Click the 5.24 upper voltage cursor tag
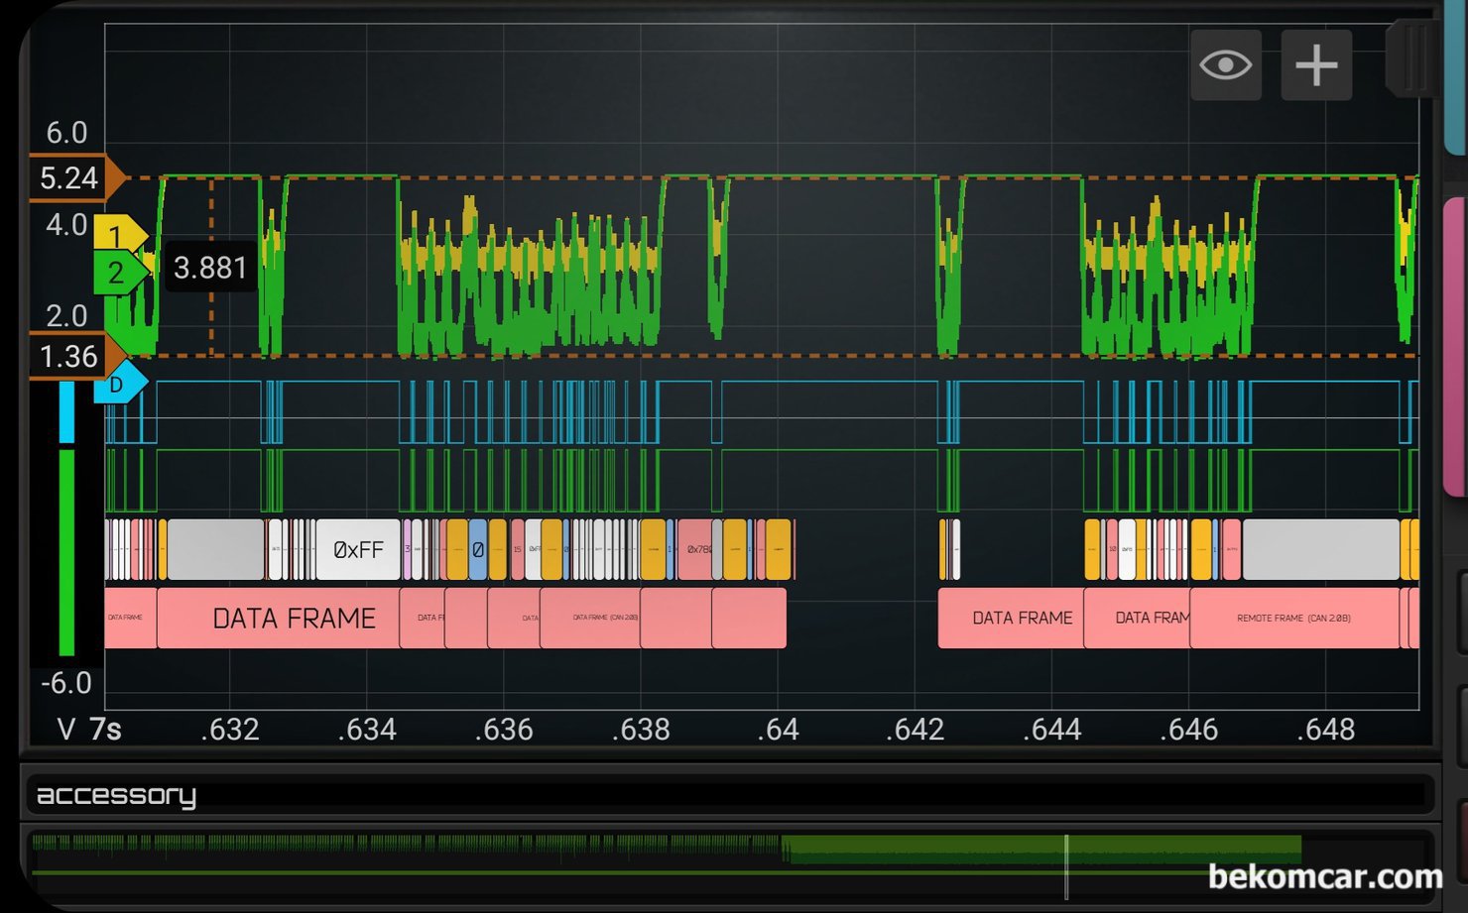The width and height of the screenshot is (1468, 913). tap(69, 178)
